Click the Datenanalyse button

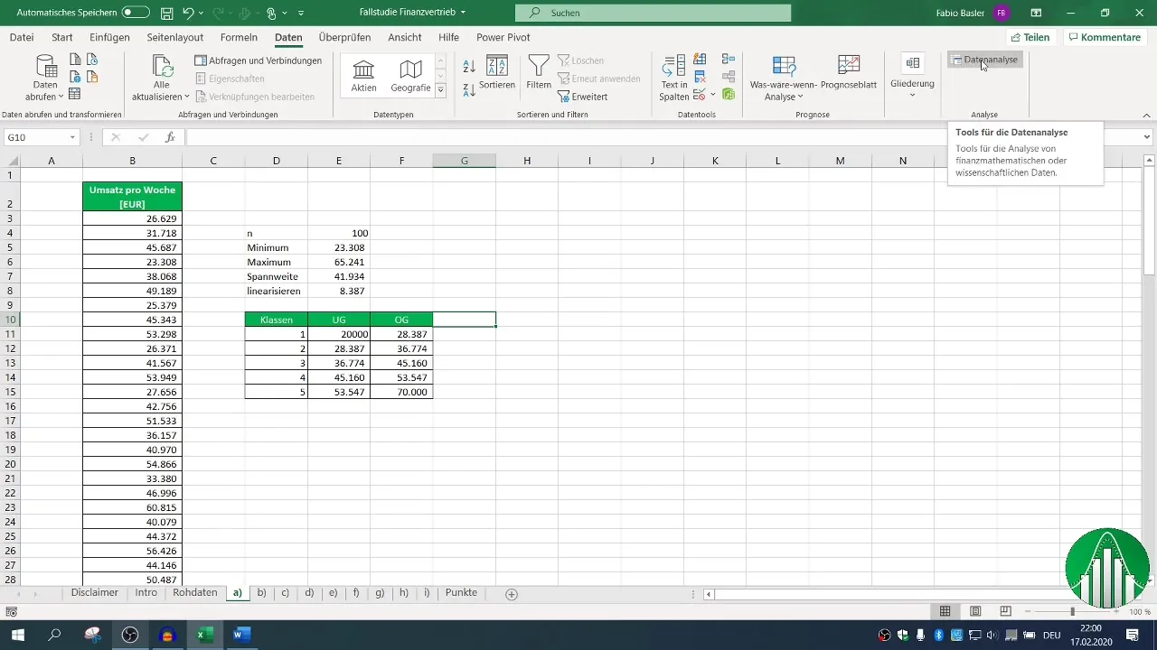(x=985, y=60)
